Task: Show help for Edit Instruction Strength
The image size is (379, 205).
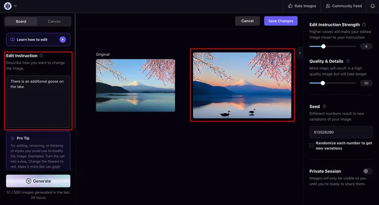Action: (x=364, y=25)
